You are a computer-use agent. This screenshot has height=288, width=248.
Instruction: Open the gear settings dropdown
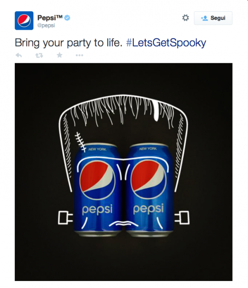[185, 18]
